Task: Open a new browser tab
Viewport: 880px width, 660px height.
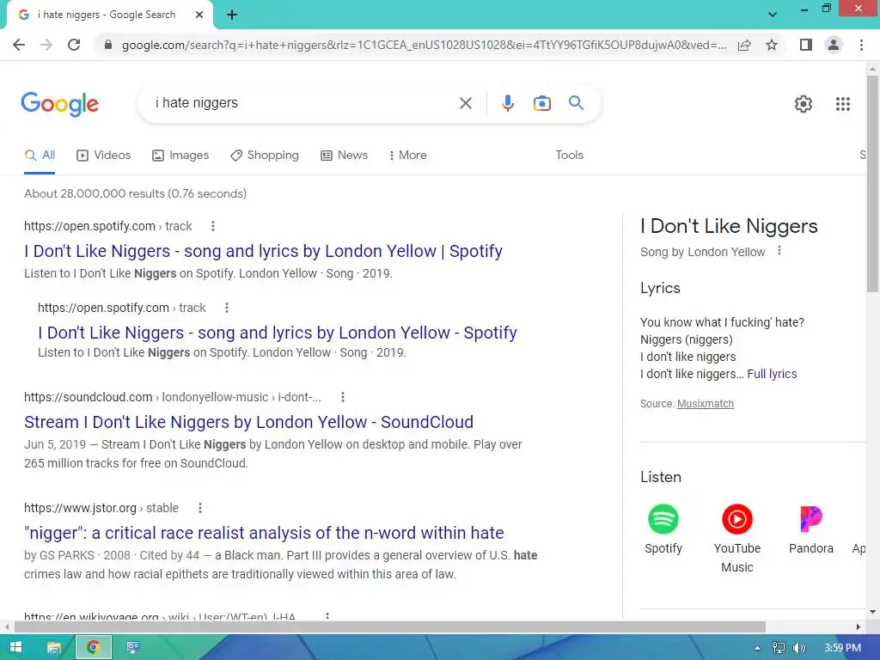Action: click(x=232, y=15)
